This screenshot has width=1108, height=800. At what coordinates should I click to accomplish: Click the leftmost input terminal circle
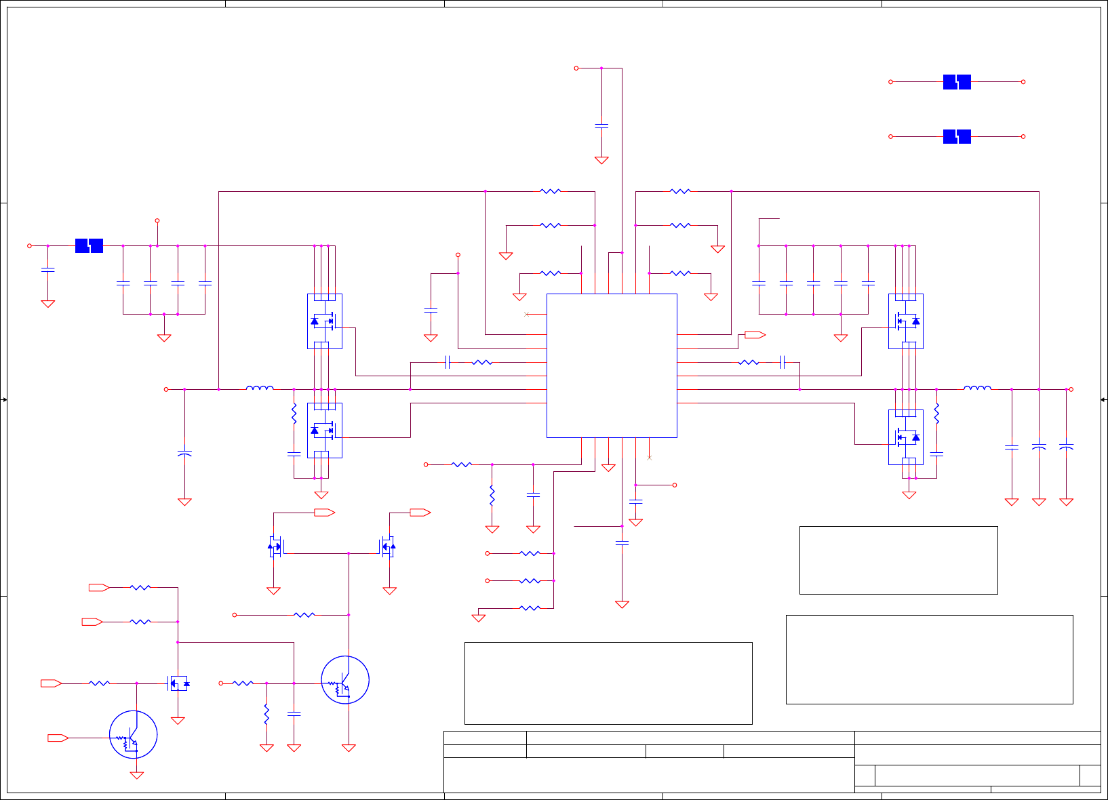click(x=29, y=245)
